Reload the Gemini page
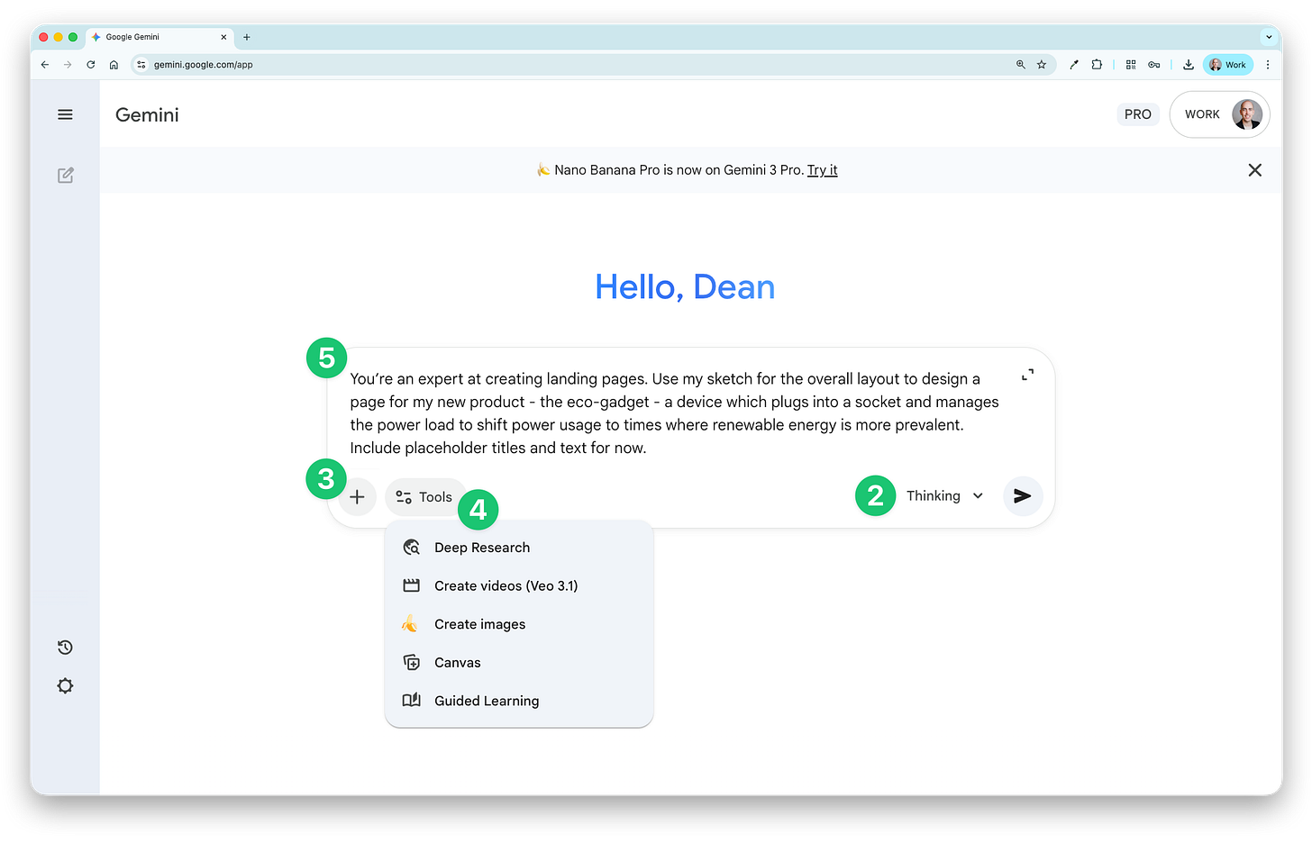Image resolution: width=1312 pixels, height=843 pixels. coord(91,65)
